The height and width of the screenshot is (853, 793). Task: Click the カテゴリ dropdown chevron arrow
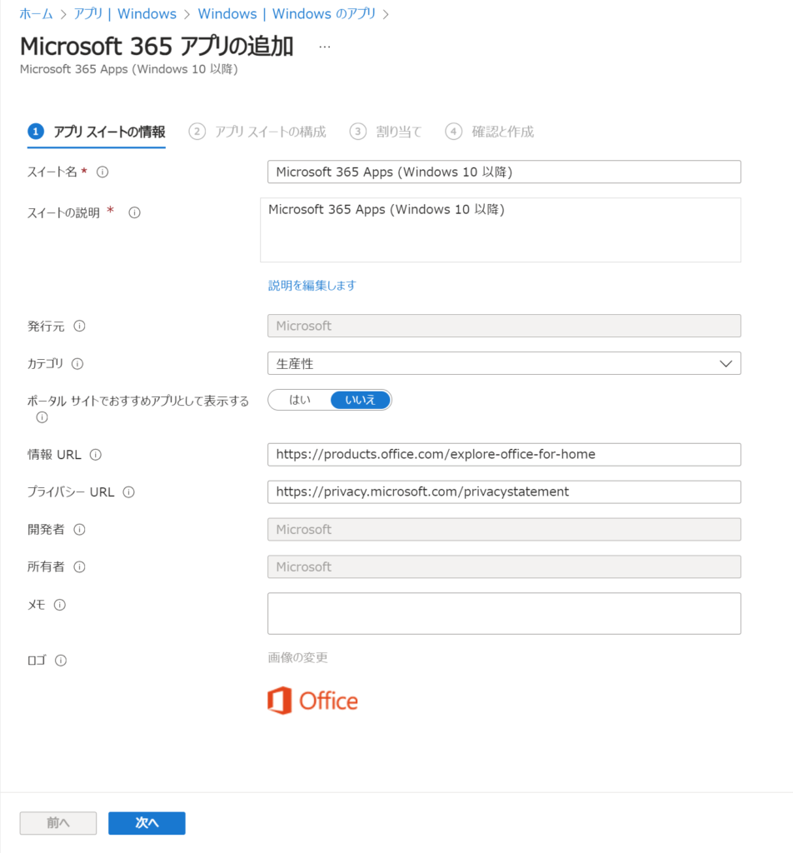726,363
